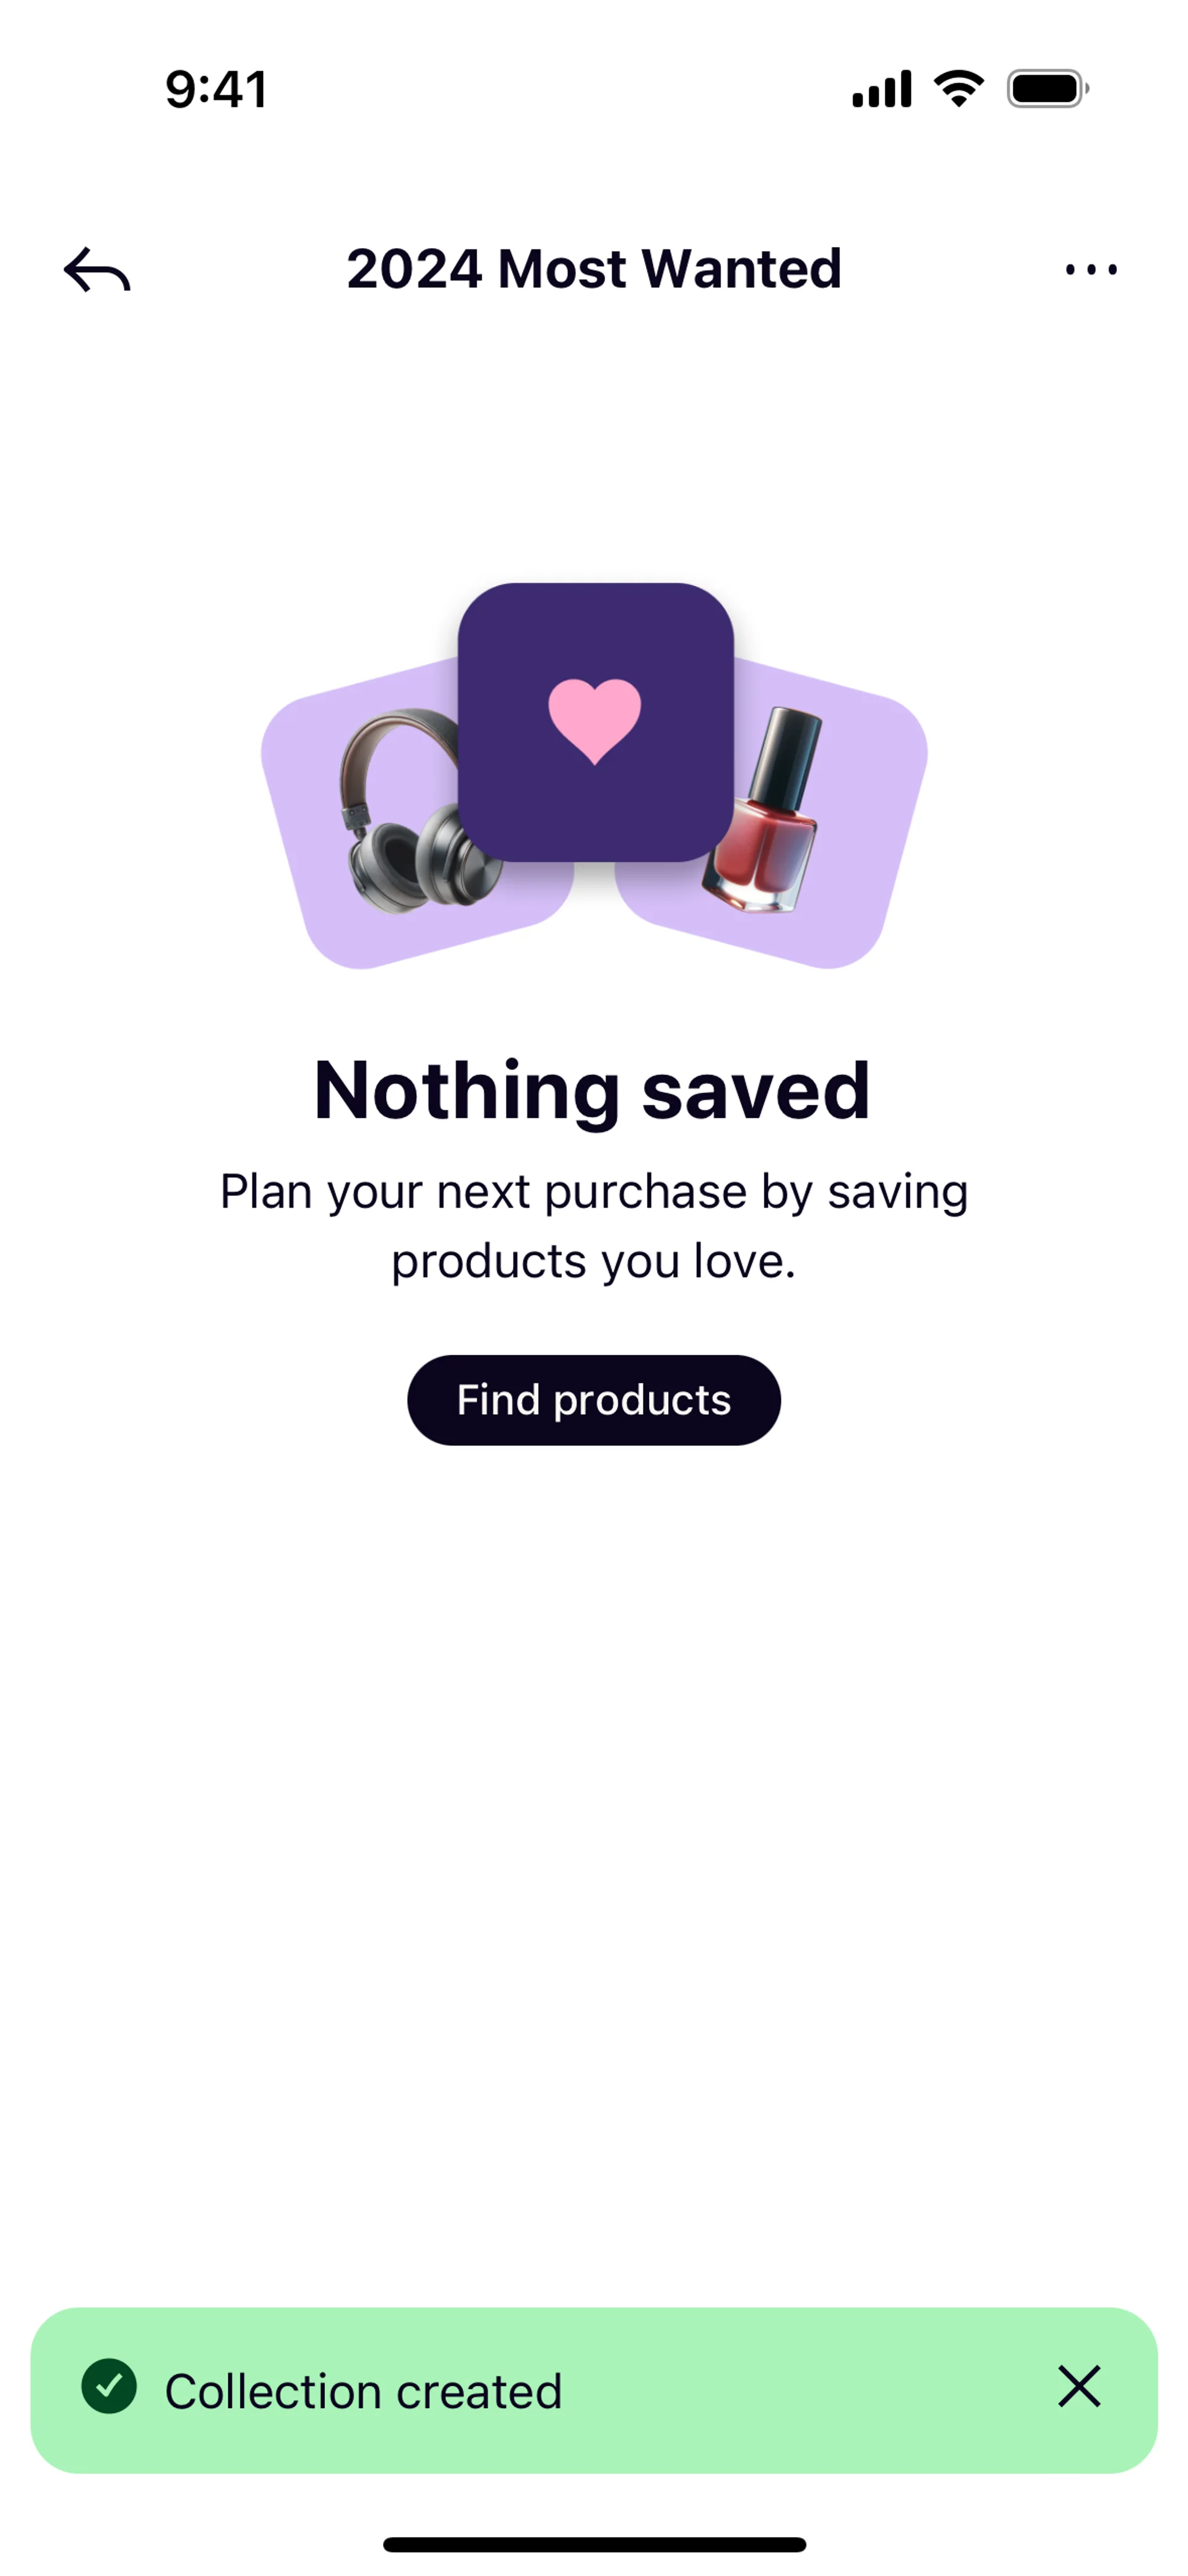The width and height of the screenshot is (1188, 2576).
Task: Tap the Plan your next purchase description
Action: 594,1226
